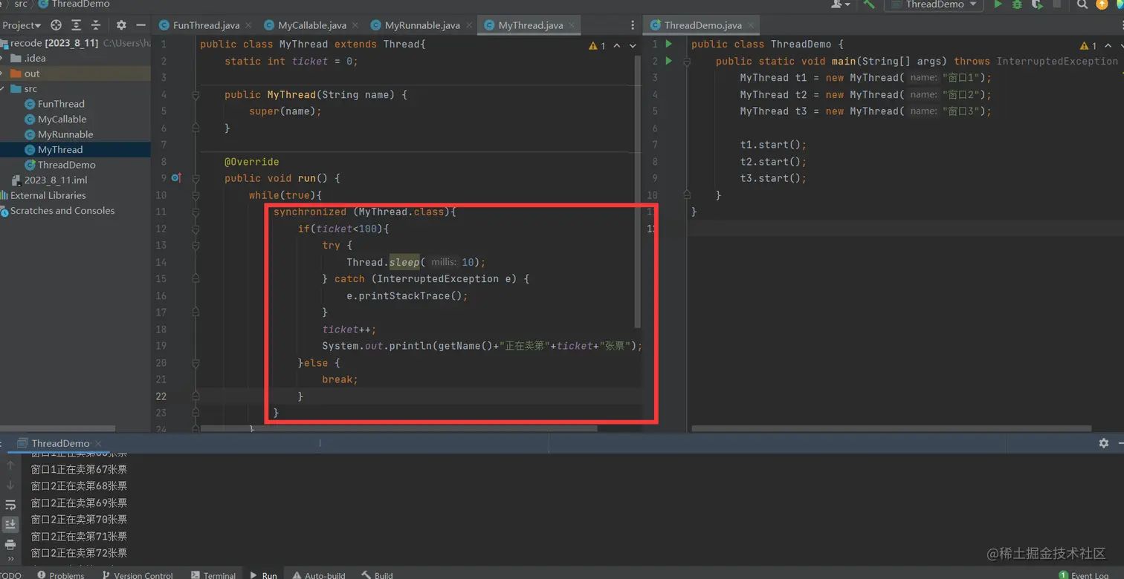Fold the main method in ThreadDemo
The width and height of the screenshot is (1124, 579).
point(686,61)
